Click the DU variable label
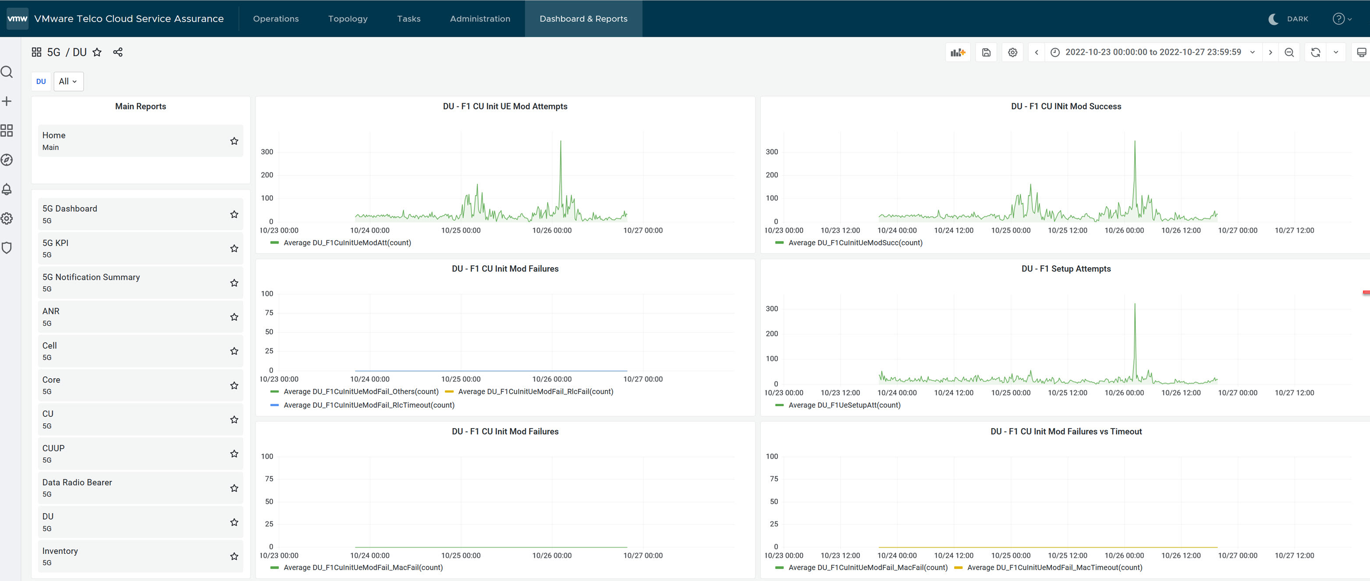This screenshot has height=581, width=1370. tap(41, 81)
